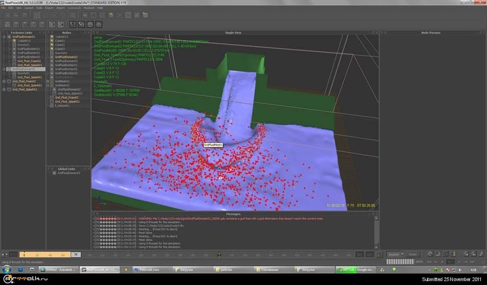
Task: Click the GridMesh01 node icon in Nodes panel
Action: 51,81
